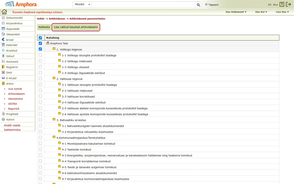This screenshot has height=184, width=294.
Task: Check the 2. Valitsuse tegevus checkbox
Action: point(40,78)
